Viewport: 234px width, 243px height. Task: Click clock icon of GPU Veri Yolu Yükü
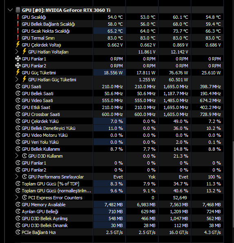pyautogui.click(x=18, y=142)
